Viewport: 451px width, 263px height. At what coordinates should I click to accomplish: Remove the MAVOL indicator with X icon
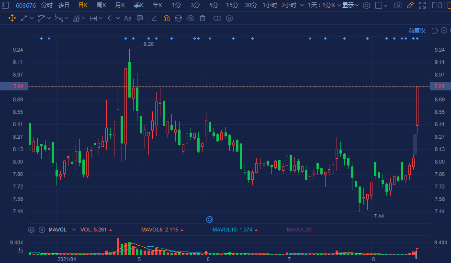pyautogui.click(x=42, y=230)
